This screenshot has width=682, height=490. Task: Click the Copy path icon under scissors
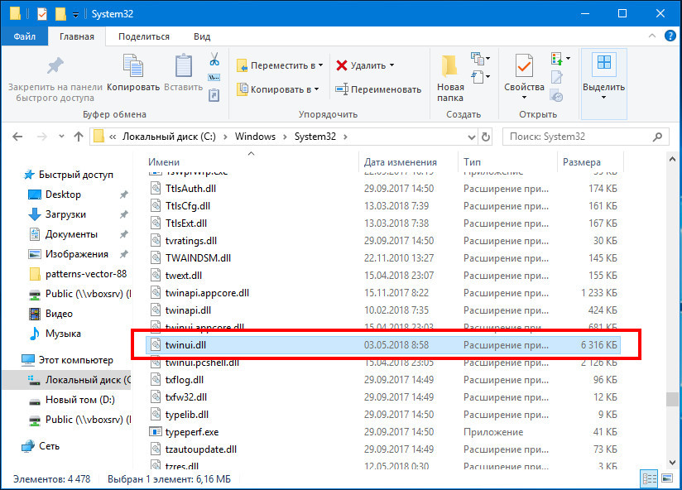214,78
